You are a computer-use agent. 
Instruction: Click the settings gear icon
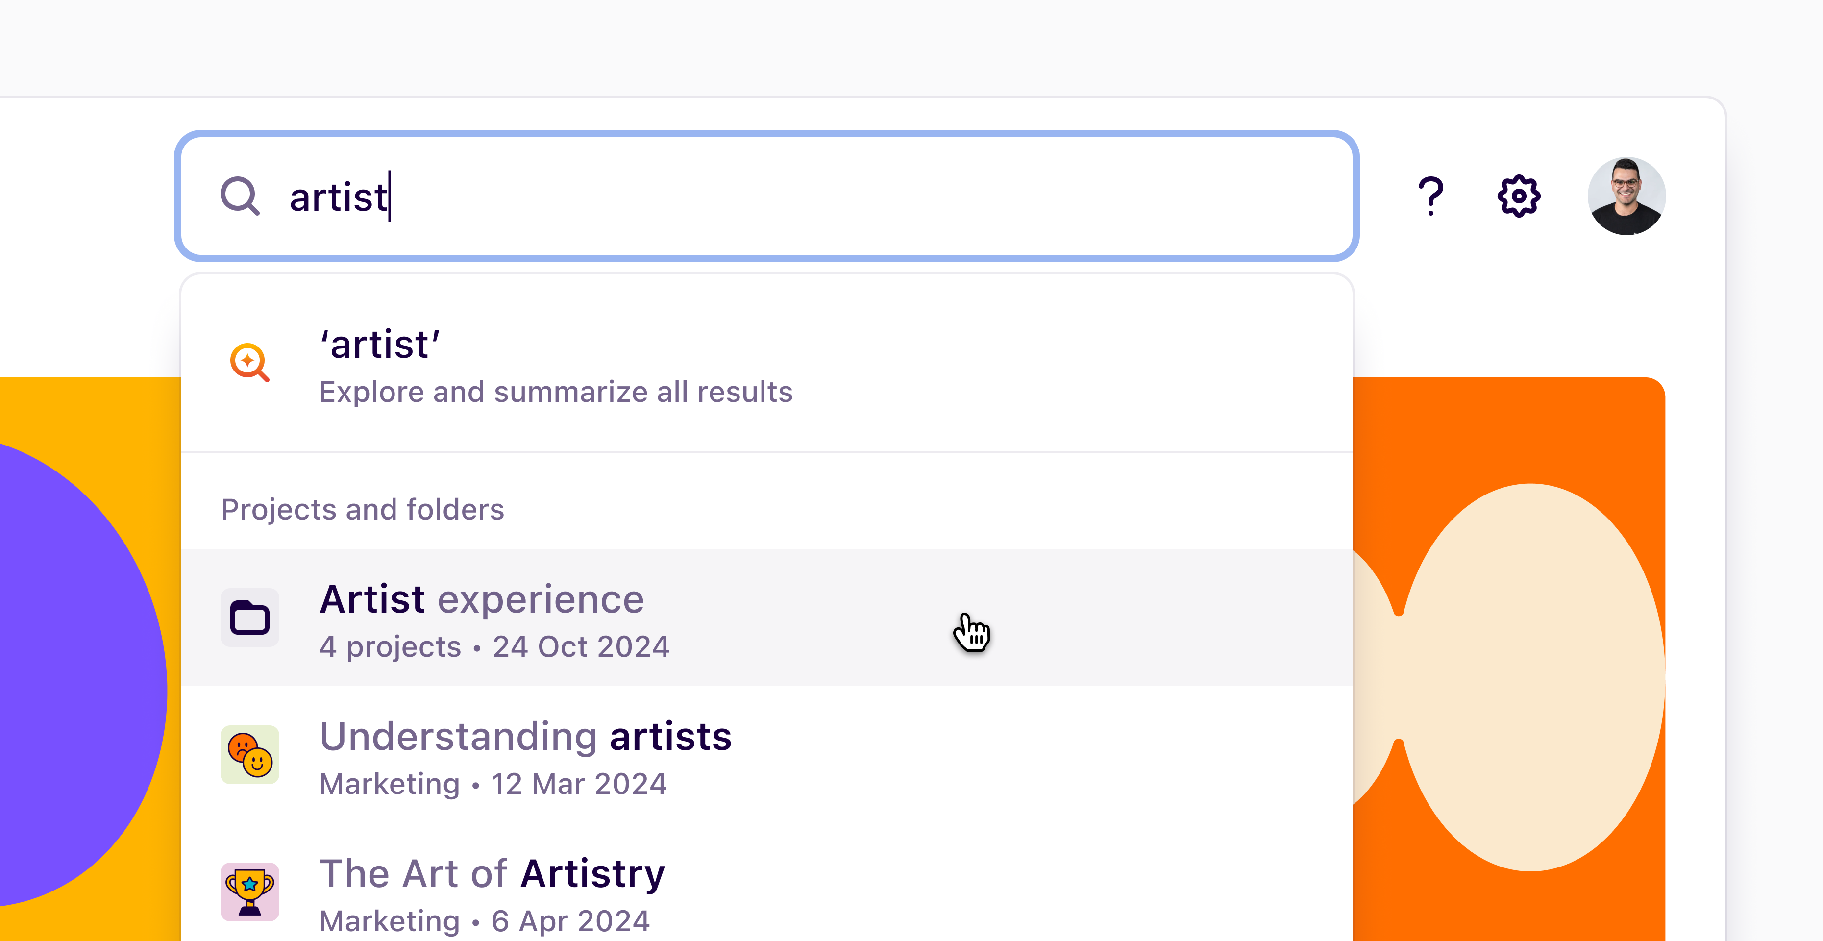point(1519,195)
